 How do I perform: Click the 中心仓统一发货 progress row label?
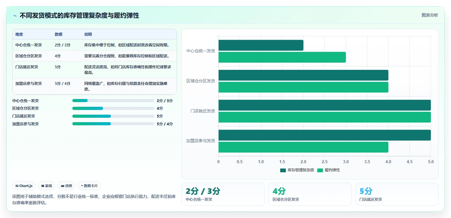tap(25, 101)
